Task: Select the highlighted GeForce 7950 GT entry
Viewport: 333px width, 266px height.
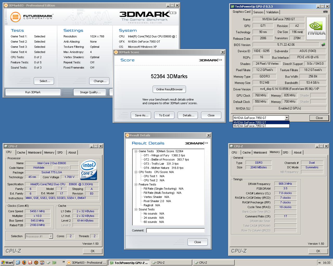Action: coord(261,122)
